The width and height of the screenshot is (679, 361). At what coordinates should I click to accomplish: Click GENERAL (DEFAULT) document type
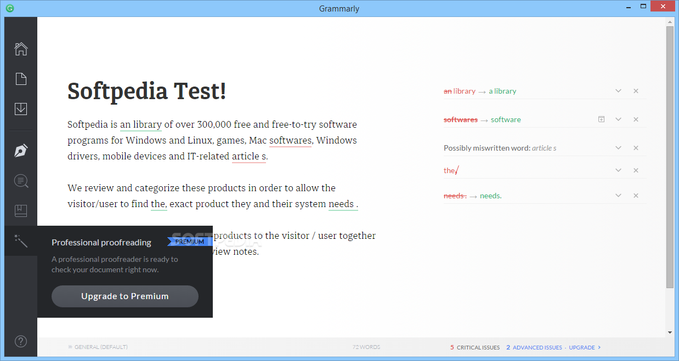[98, 347]
